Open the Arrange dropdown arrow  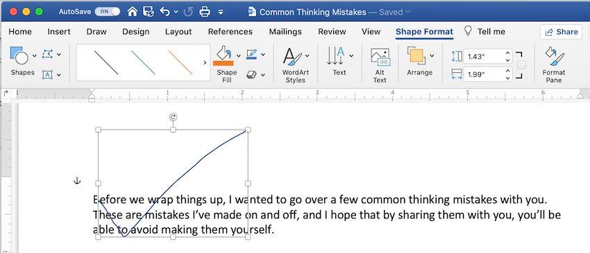pos(432,55)
